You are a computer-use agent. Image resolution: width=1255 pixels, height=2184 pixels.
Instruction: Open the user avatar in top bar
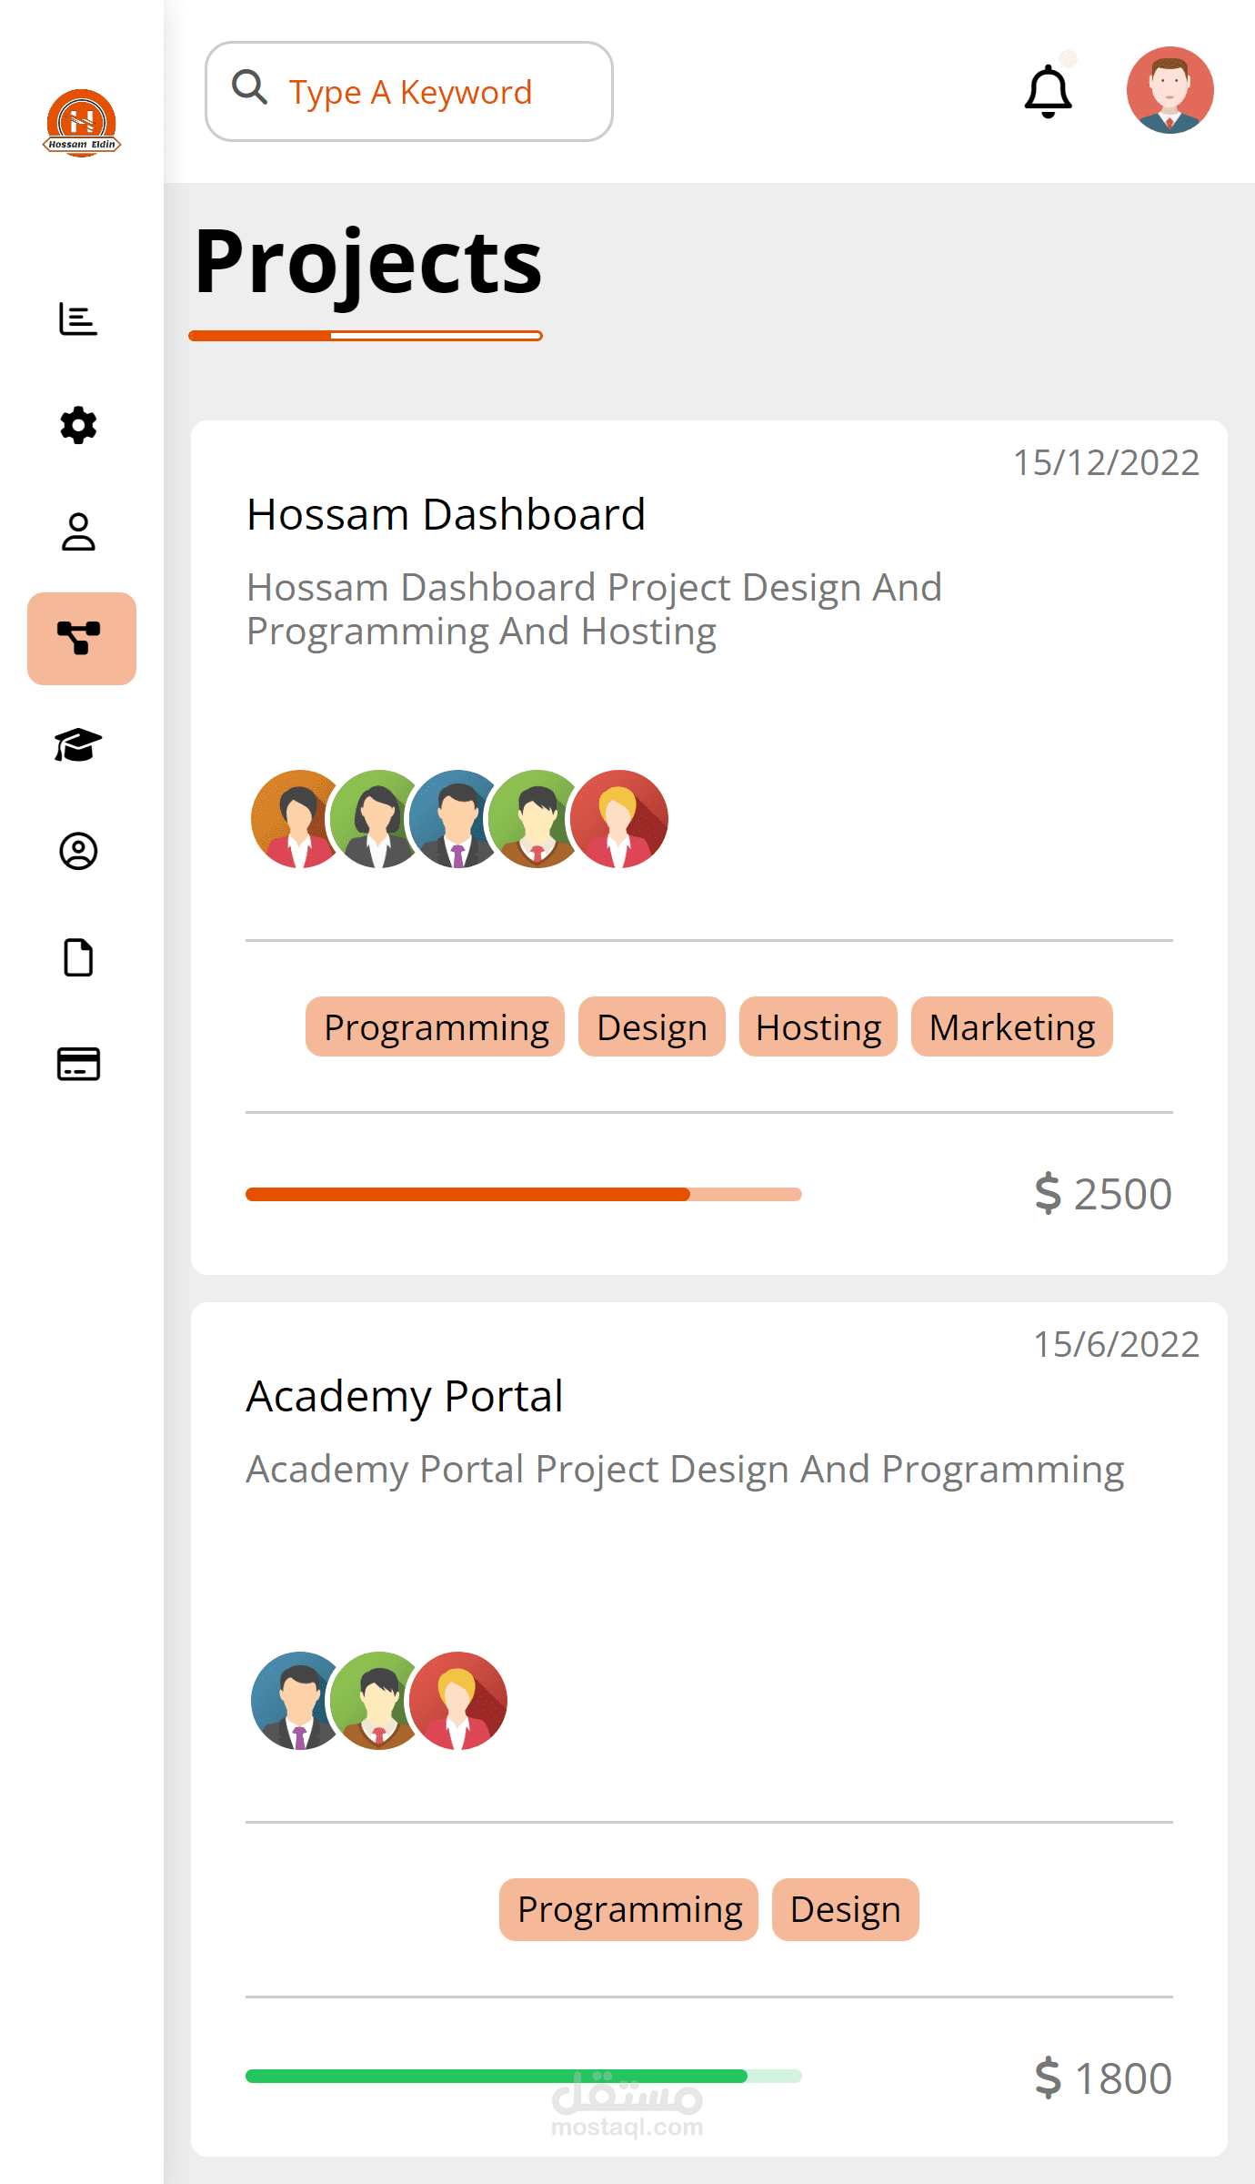[x=1170, y=91]
